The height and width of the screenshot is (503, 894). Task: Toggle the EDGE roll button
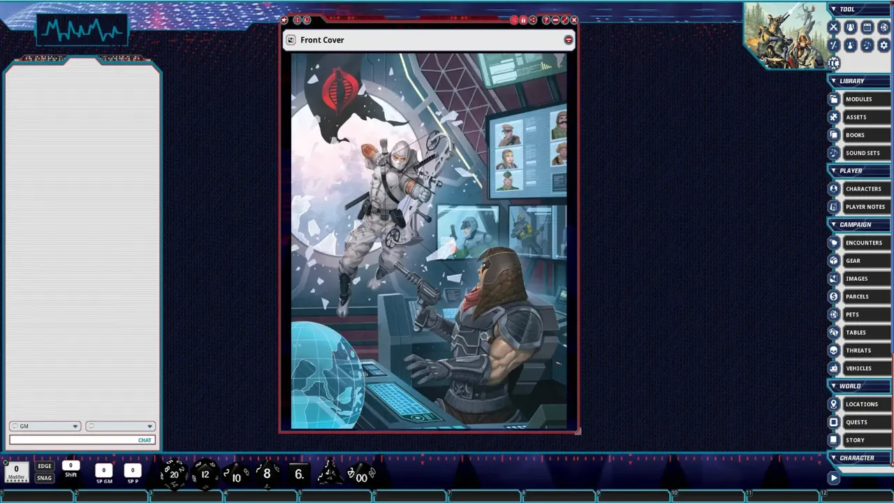tap(45, 466)
